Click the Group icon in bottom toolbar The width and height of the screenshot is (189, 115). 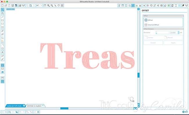pos(2,112)
